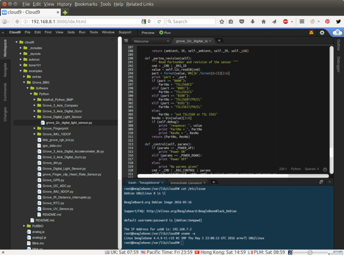This screenshot has width=344, height=255.
Task: Open the Cloud9 Support menu
Action: point(125,32)
